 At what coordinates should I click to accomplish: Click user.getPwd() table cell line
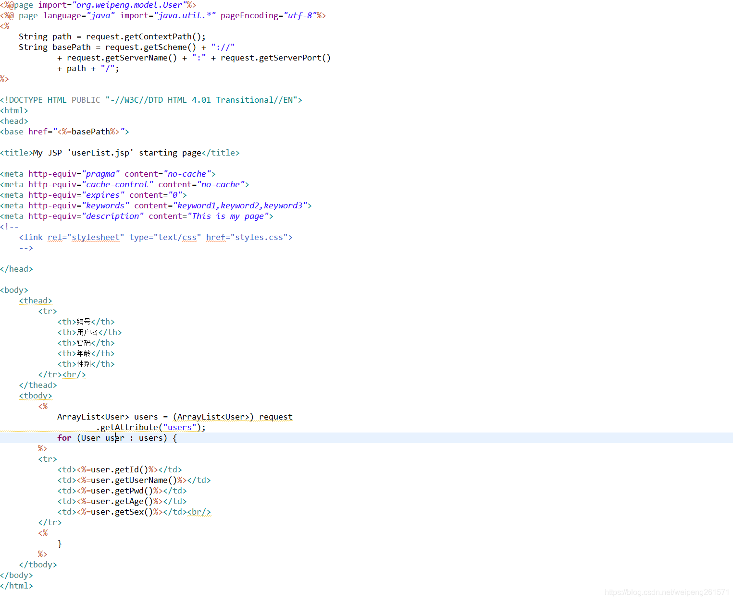pyautogui.click(x=122, y=491)
